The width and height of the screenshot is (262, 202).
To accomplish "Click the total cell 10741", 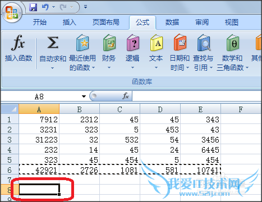I will (x=200, y=170).
